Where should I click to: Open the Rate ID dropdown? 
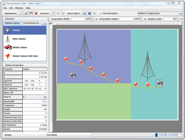pyautogui.click(x=45, y=97)
